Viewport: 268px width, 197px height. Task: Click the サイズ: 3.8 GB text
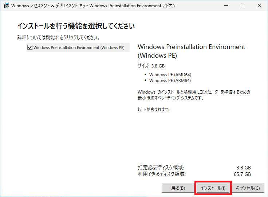(151, 66)
